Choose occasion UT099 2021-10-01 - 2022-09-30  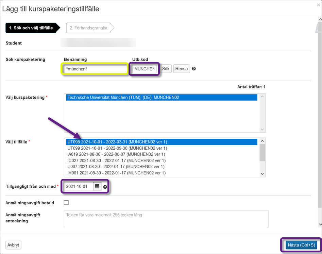pos(117,148)
